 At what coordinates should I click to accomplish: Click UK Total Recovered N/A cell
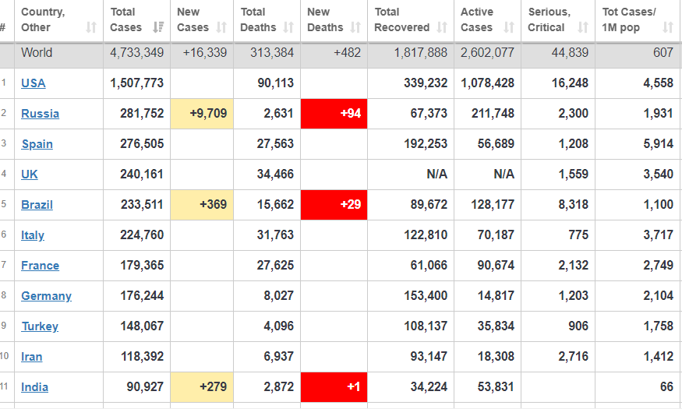[411, 175]
